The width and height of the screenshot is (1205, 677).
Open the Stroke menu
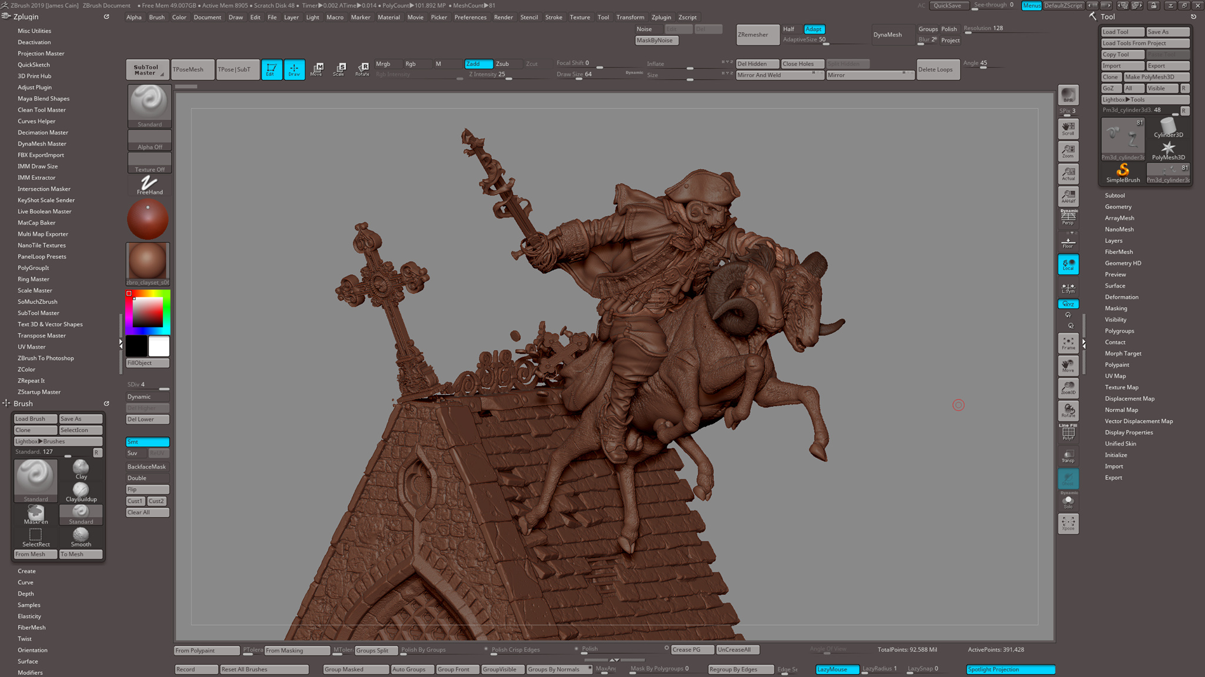coord(554,17)
